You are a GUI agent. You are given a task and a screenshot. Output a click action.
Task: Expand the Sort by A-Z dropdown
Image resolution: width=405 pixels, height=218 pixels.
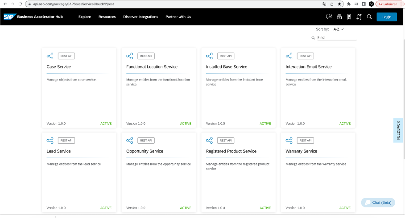click(x=339, y=29)
